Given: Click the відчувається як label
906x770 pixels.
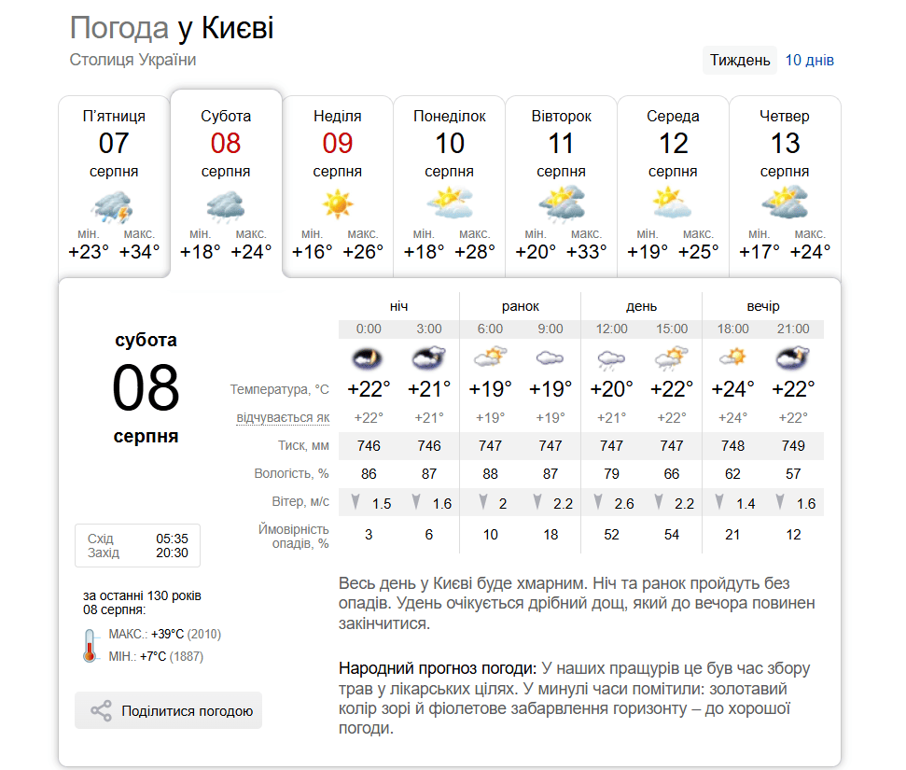Looking at the screenshot, I should click(x=283, y=417).
